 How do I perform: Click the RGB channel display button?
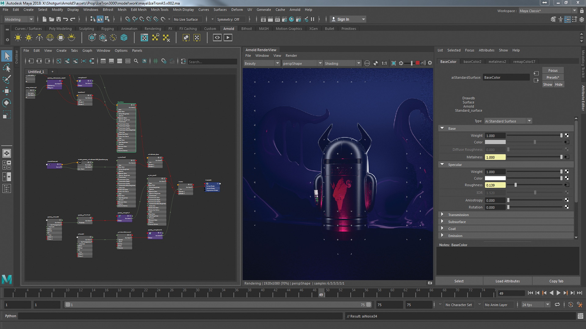tap(367, 63)
